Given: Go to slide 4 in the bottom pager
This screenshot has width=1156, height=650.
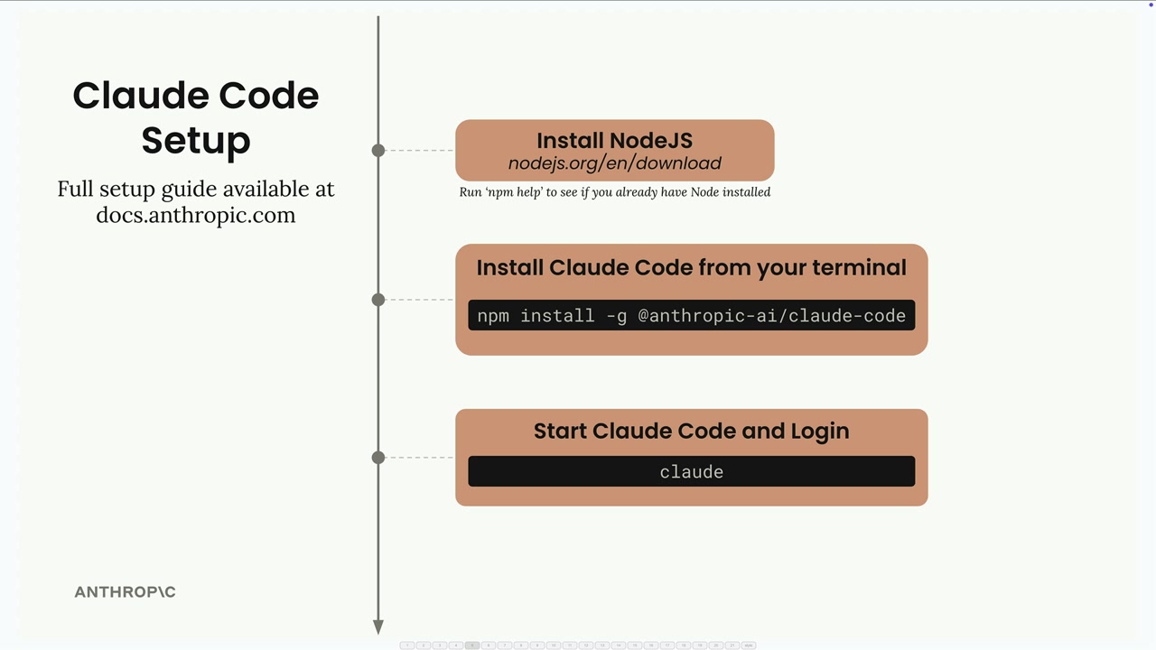Looking at the screenshot, I should 456,645.
